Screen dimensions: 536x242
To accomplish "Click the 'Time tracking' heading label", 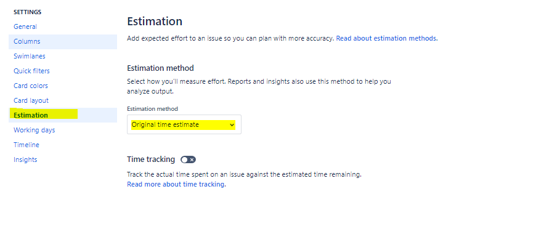I will coord(151,159).
